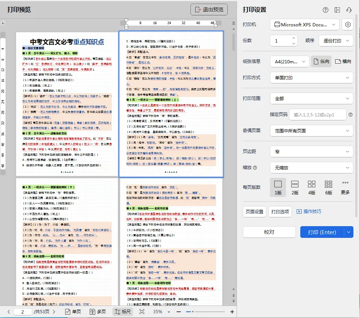Select the highlighted second page preview
The image size is (360, 318).
coord(171,104)
